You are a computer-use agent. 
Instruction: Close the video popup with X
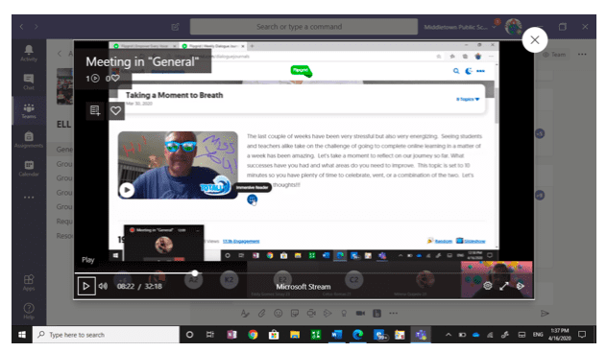pos(535,39)
